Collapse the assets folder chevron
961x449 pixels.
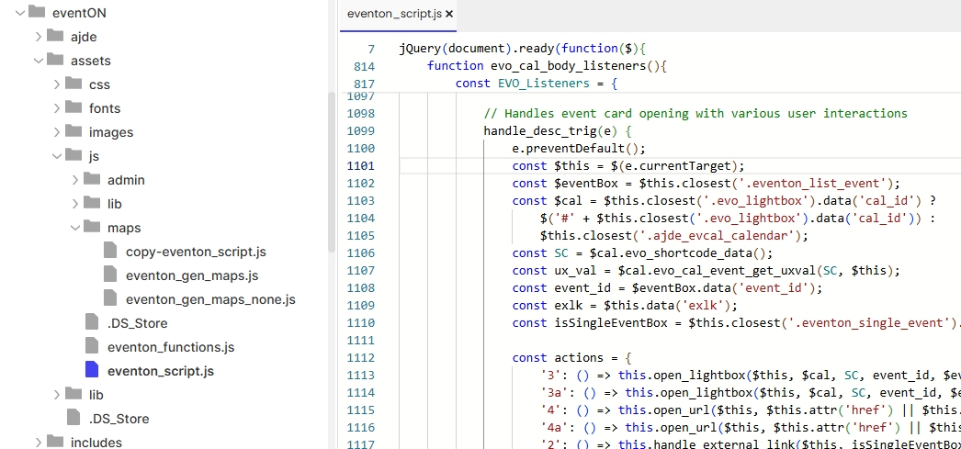click(39, 61)
